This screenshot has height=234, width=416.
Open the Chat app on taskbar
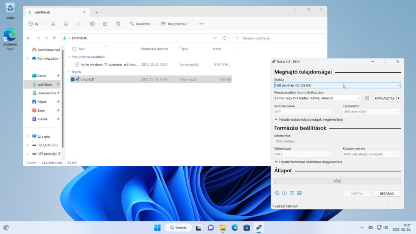pyautogui.click(x=211, y=227)
